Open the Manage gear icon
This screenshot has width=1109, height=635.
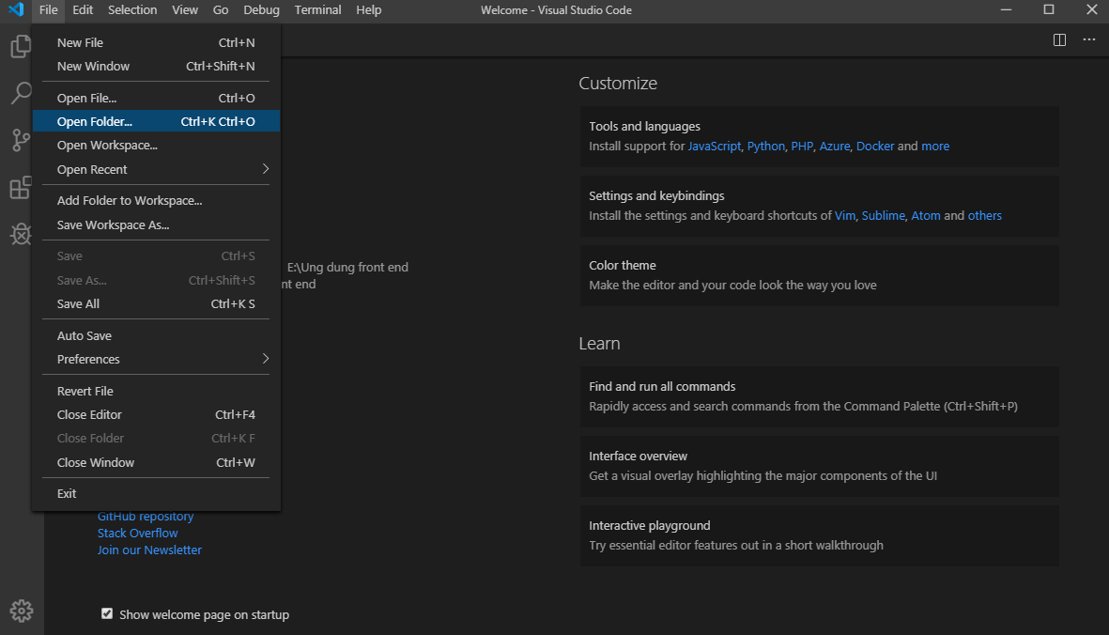[x=22, y=611]
